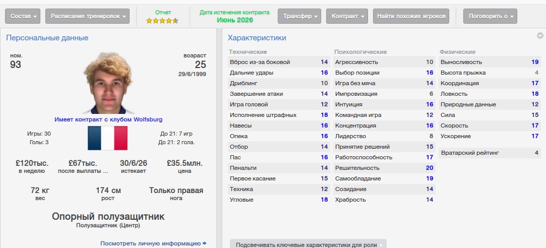
Task: Expand the Расписание тренировок menu
Action: (87, 16)
